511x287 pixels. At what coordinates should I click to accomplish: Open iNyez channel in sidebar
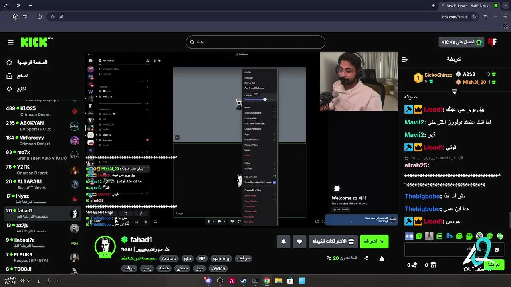point(42,199)
